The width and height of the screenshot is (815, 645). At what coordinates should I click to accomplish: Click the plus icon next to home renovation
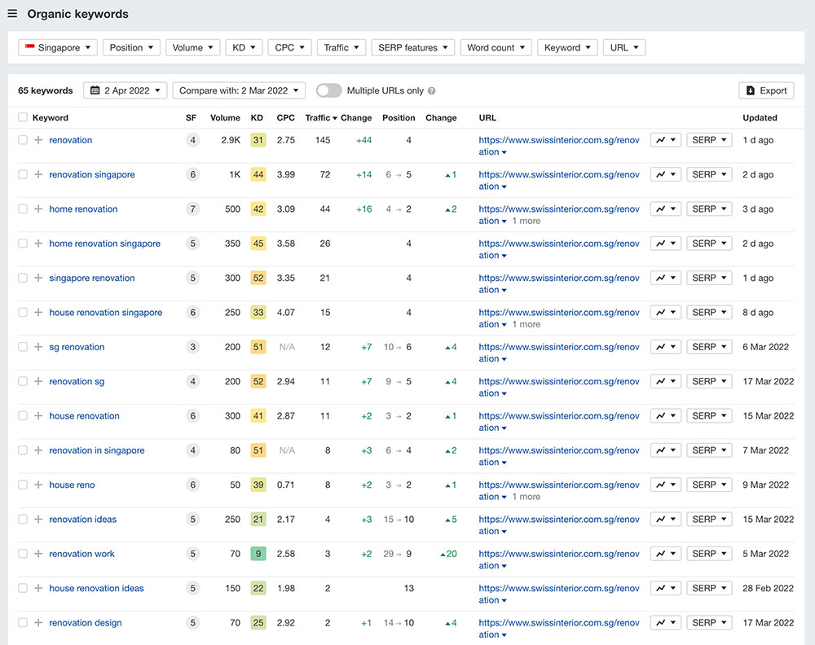(x=38, y=209)
